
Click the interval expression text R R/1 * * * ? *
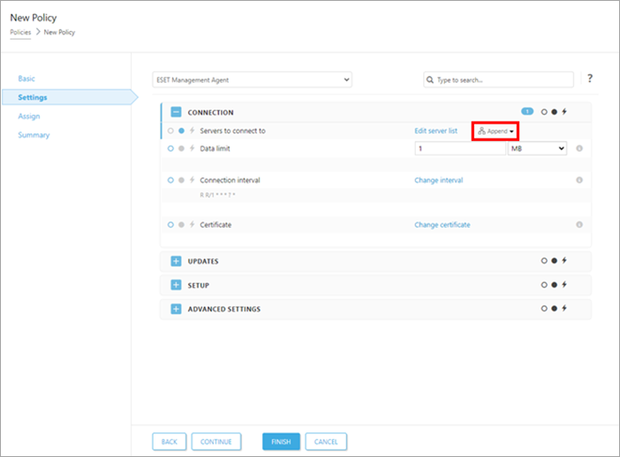click(x=217, y=195)
